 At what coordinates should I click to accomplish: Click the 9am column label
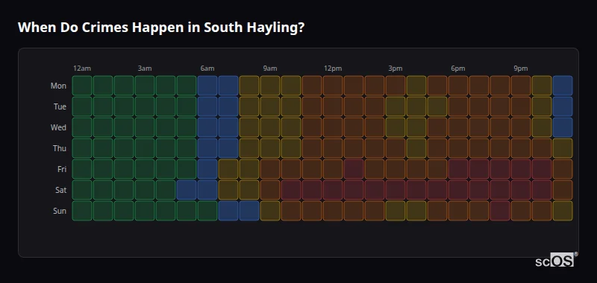pos(270,69)
